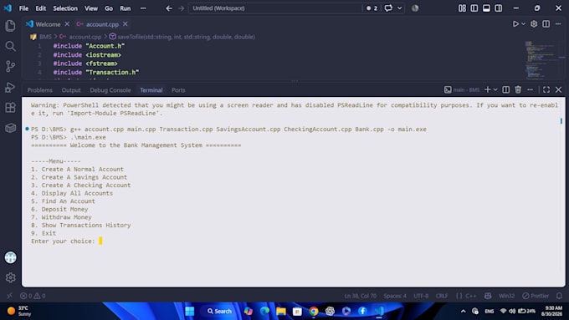The height and width of the screenshot is (320, 569).
Task: Toggle the secondary side bar layout
Action: pos(499,8)
